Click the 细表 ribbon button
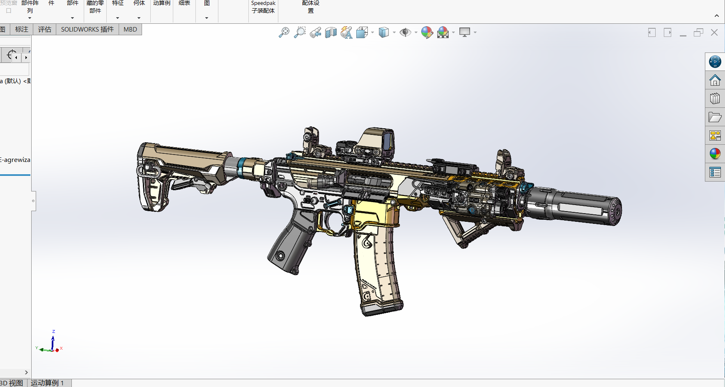The height and width of the screenshot is (387, 725). pyautogui.click(x=184, y=3)
